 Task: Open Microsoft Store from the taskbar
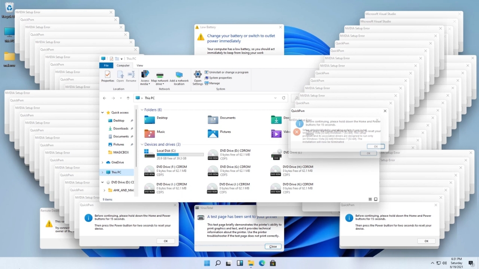click(273, 263)
